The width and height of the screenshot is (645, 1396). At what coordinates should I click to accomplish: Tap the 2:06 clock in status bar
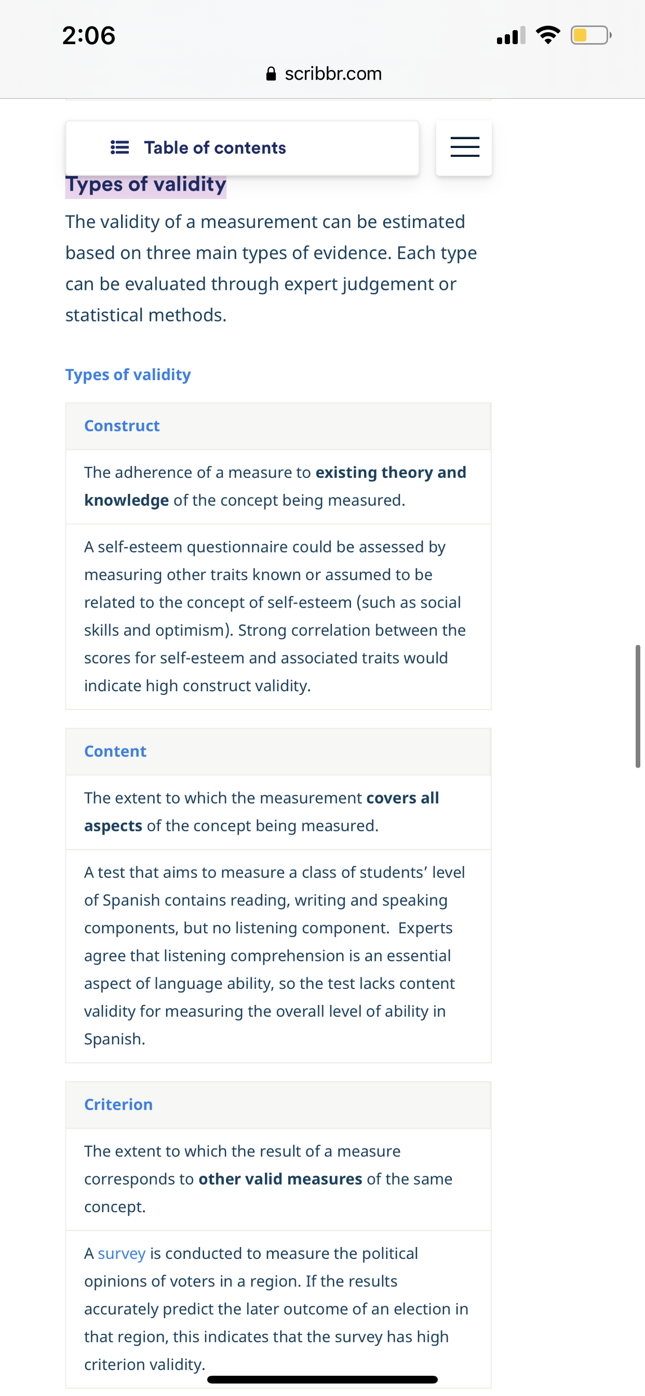click(x=89, y=36)
